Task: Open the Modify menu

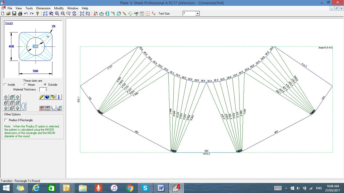Action: 59,8
